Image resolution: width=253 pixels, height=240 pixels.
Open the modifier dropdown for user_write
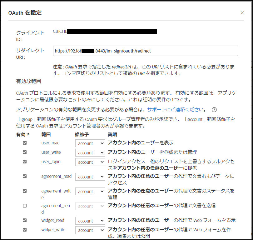click(x=90, y=152)
